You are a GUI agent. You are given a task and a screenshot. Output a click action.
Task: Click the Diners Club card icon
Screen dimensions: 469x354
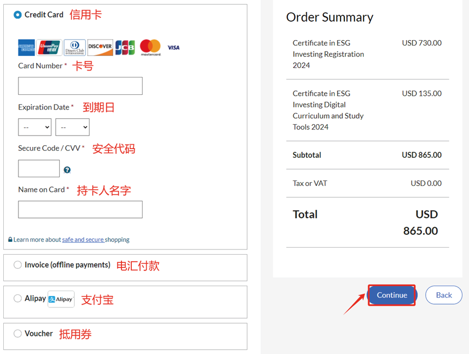(x=74, y=47)
